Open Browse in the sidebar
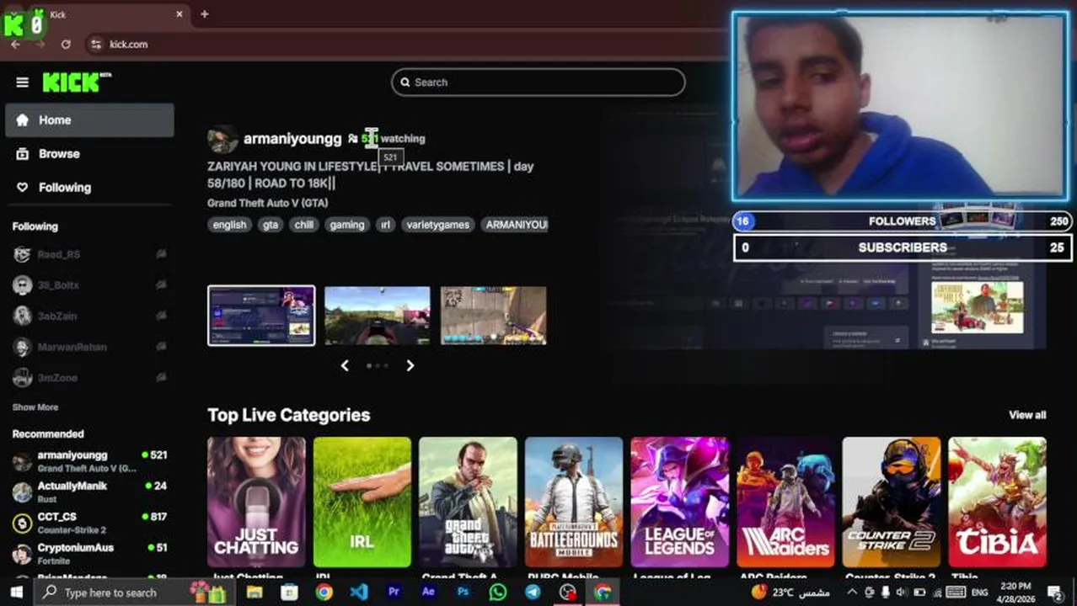 89,154
